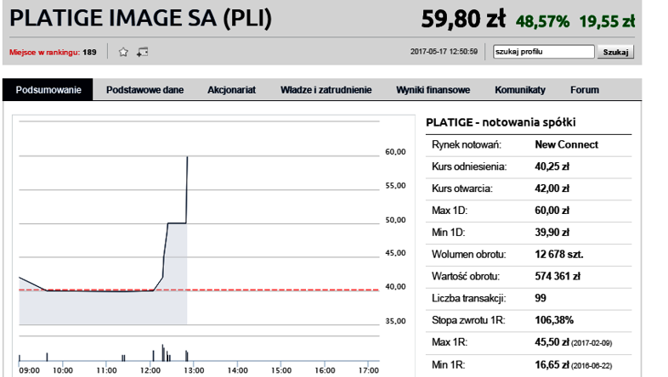Click the Wolumen obrotu label
The image size is (668, 377).
[x=468, y=255]
